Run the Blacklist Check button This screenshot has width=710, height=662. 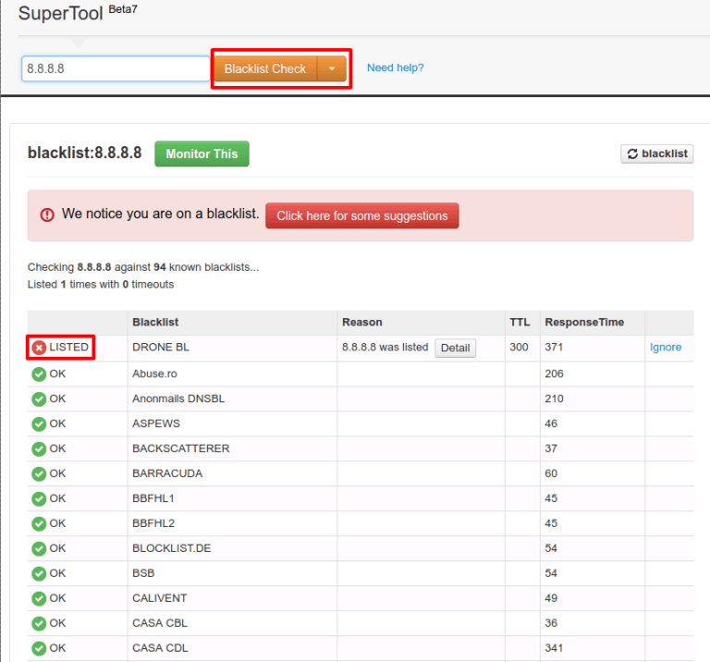(x=265, y=68)
